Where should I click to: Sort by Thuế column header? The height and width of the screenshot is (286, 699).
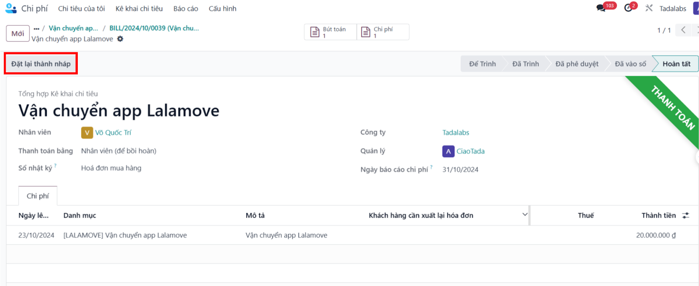pyautogui.click(x=586, y=215)
